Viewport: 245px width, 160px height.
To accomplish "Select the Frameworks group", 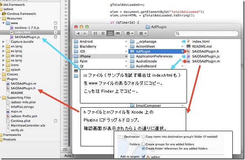I will pyautogui.click(x=12, y=135).
